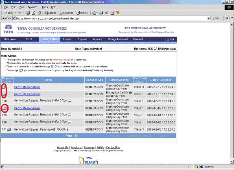The width and height of the screenshot is (234, 170).
Task: Open Certificate Generated status for request 95
Action: 27,94
